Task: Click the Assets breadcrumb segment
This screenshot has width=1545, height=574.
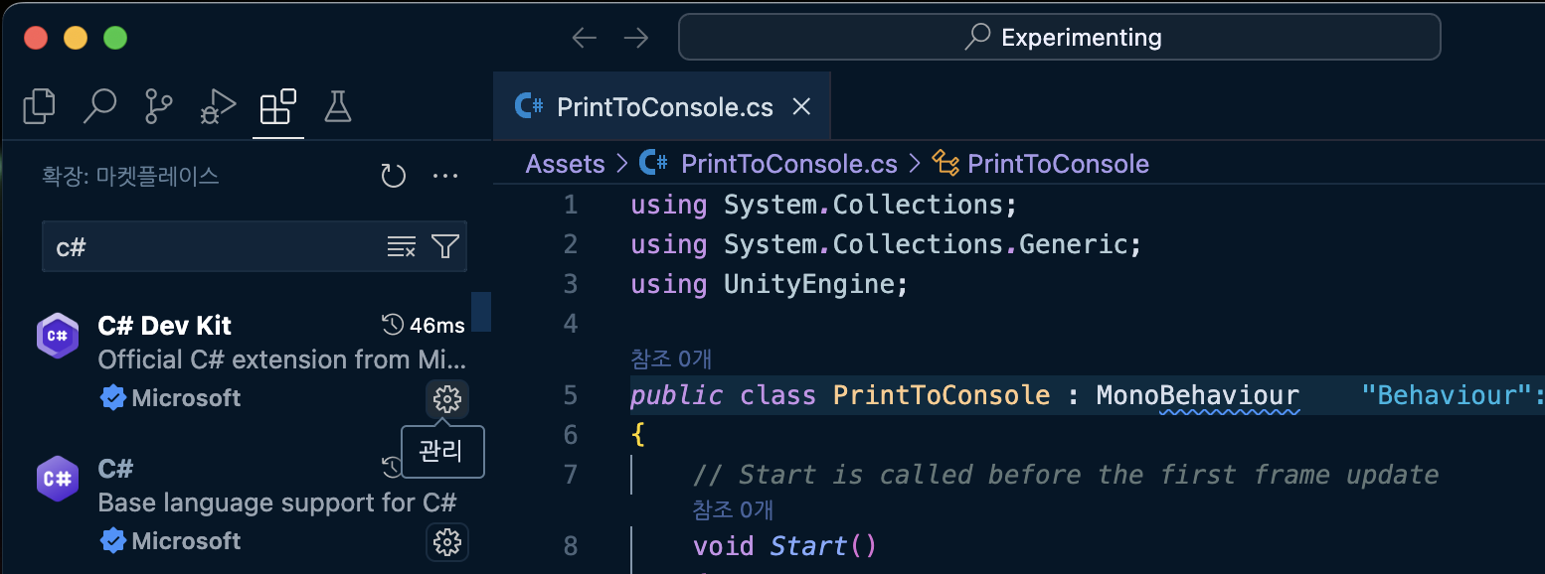Action: pos(566,164)
